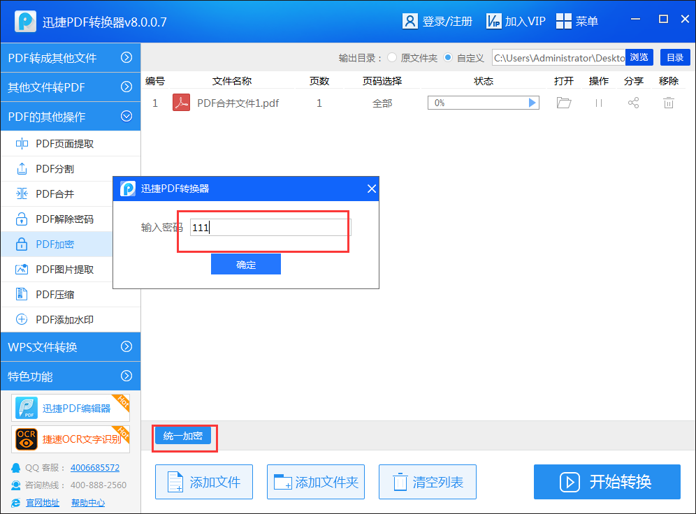Click dialog logo in 迅捷PDF转换器 popup
The height and width of the screenshot is (514, 696).
coord(128,189)
